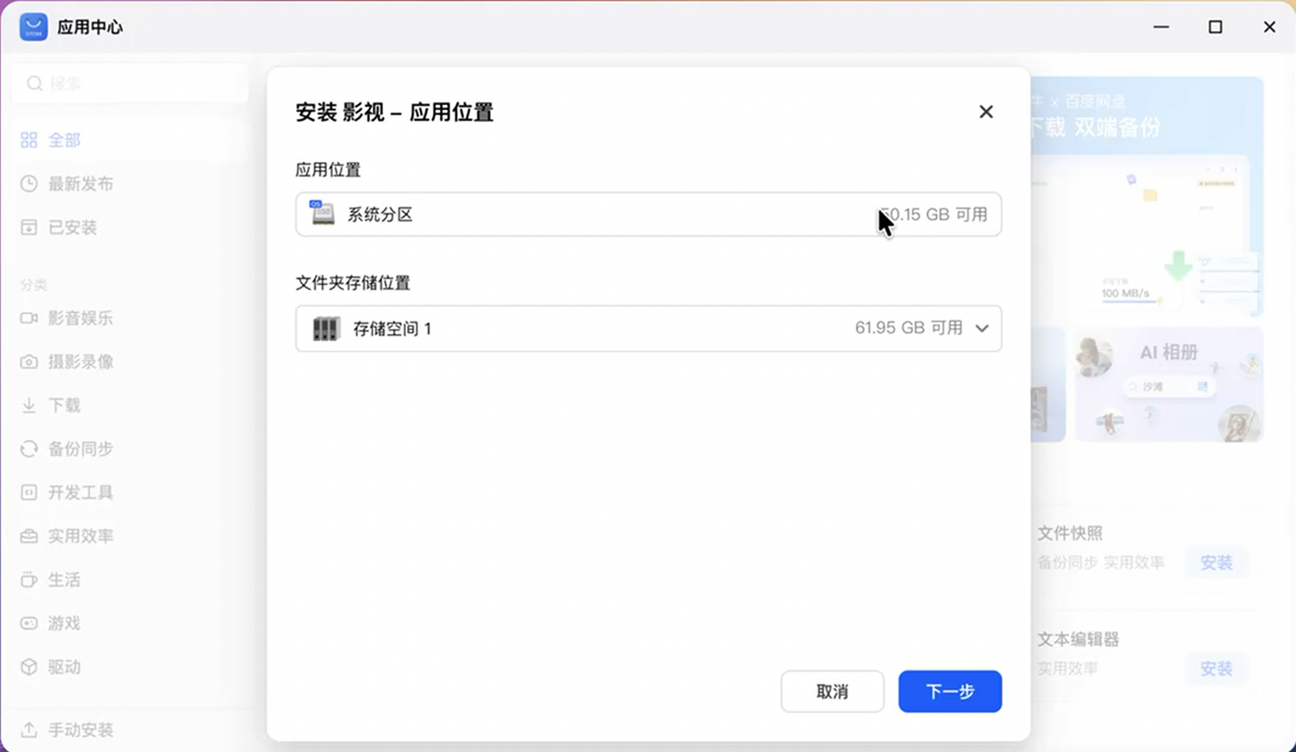This screenshot has width=1296, height=752.
Task: Click the 最新发布 clock icon
Action: 29,183
